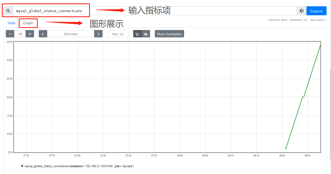Viewport: 331px width, 174px height.
Task: Switch to unstacked line chart mode
Action: point(137,34)
